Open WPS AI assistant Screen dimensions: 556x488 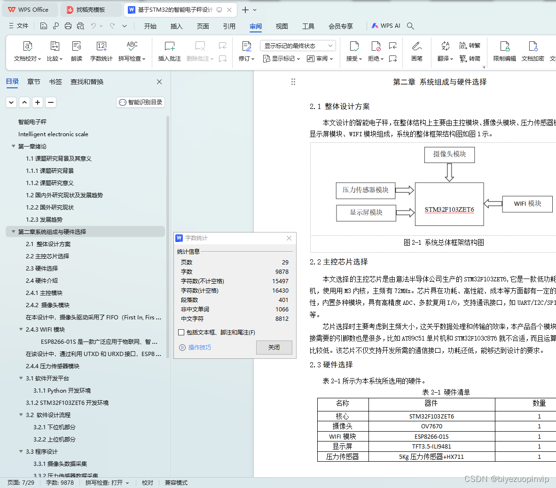[386, 26]
